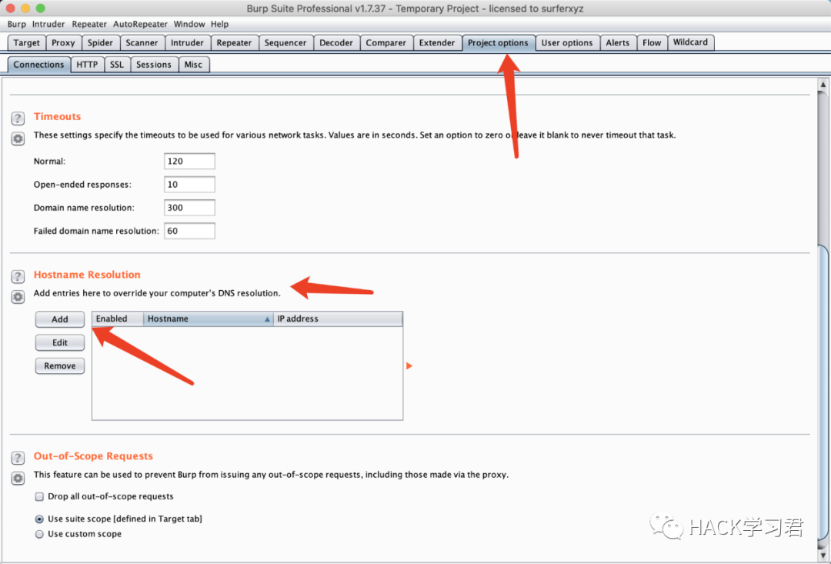Switch to the Wildcard tab
Screen dimensions: 831x564
click(690, 42)
